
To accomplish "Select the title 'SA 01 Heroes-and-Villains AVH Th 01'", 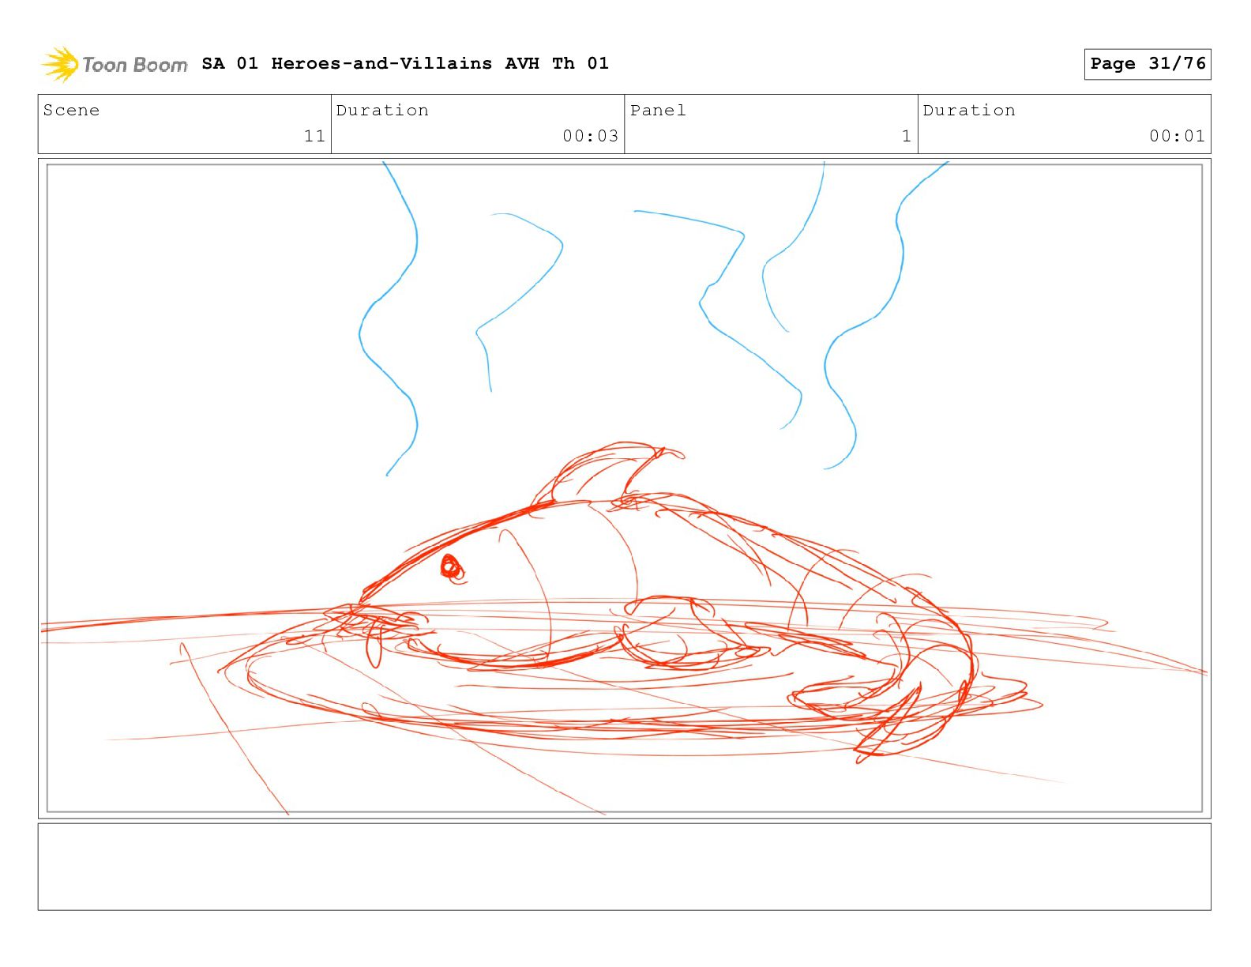I will (405, 63).
